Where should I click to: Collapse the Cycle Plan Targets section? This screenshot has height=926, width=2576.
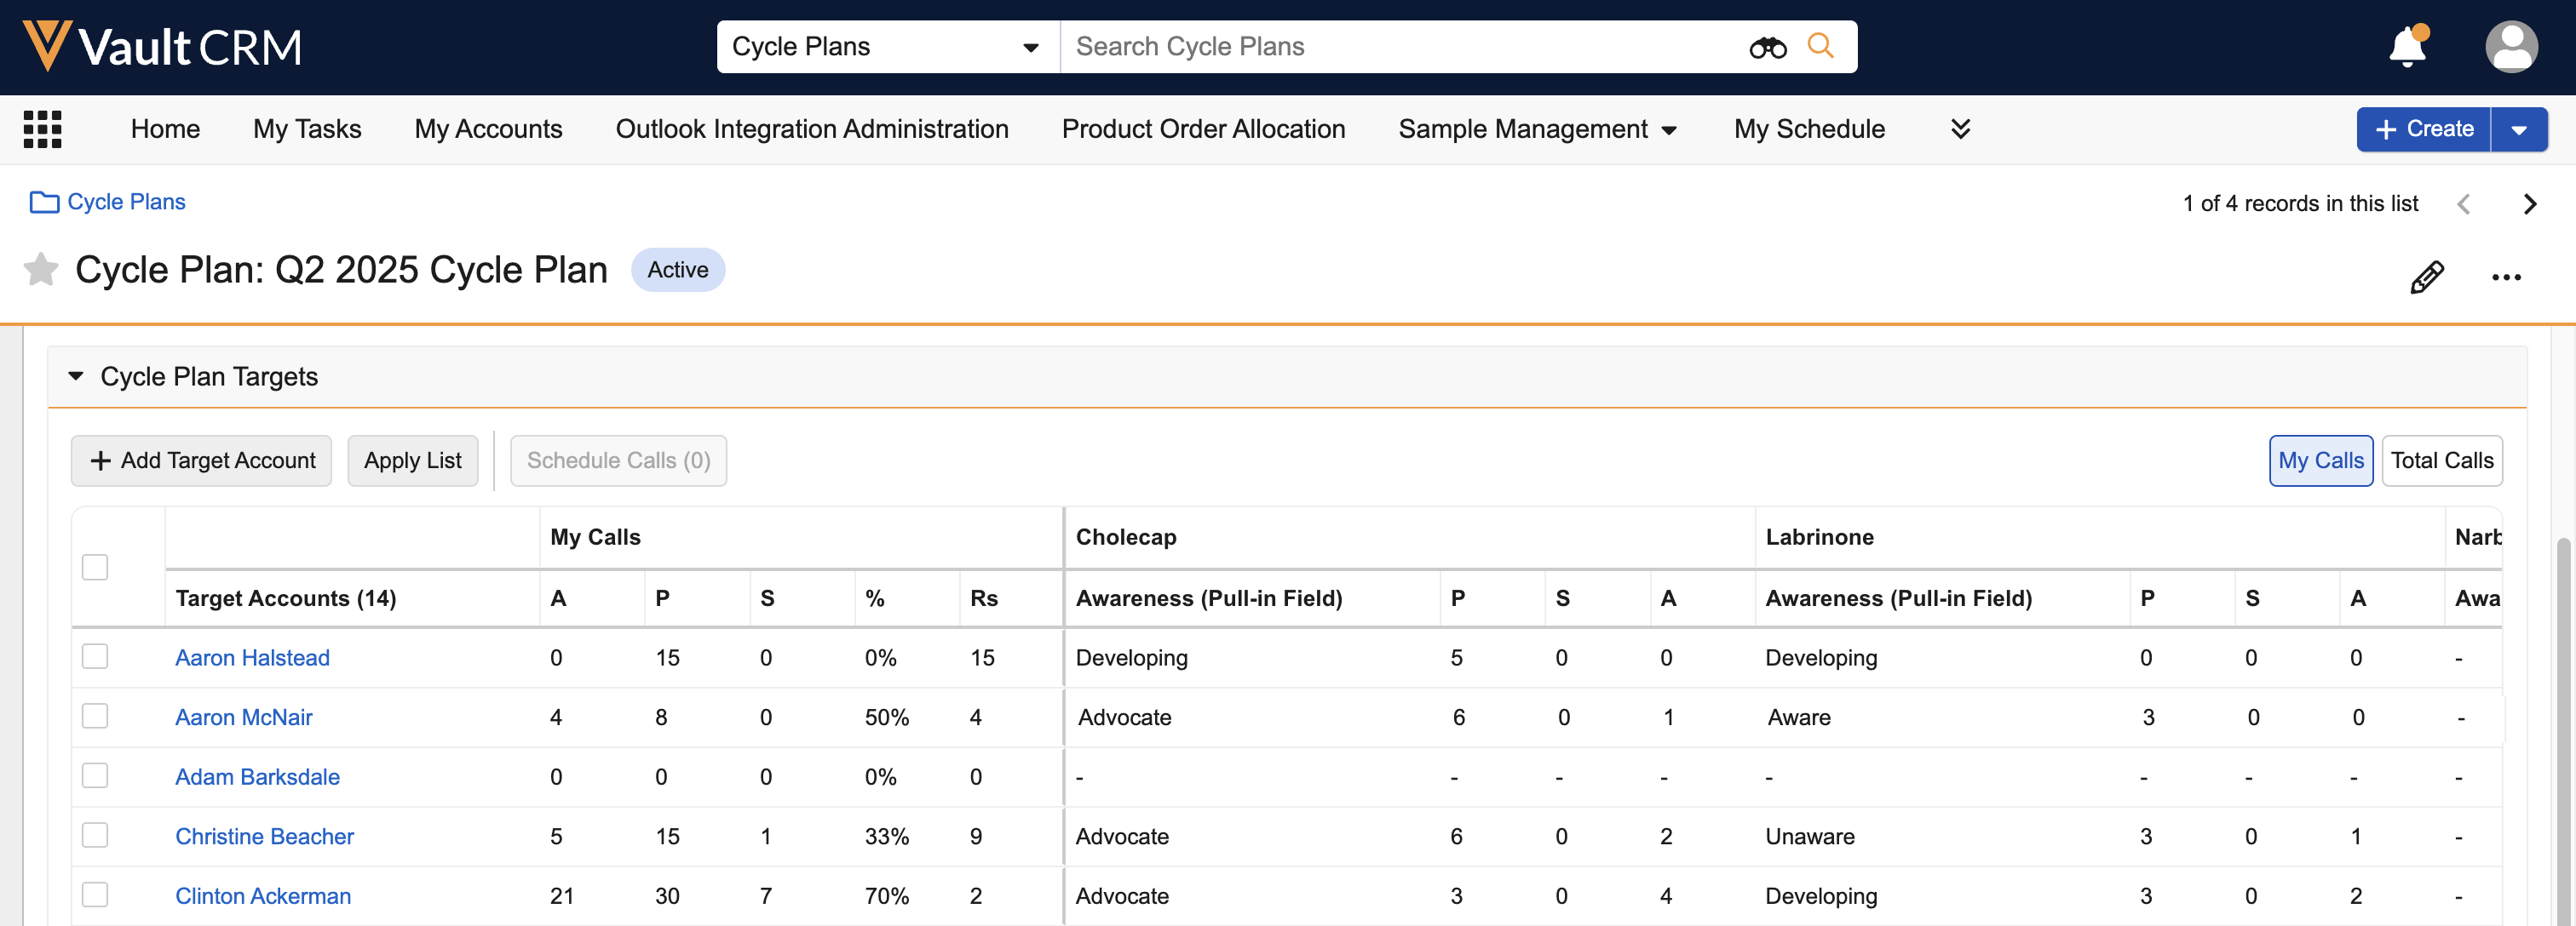pos(76,376)
